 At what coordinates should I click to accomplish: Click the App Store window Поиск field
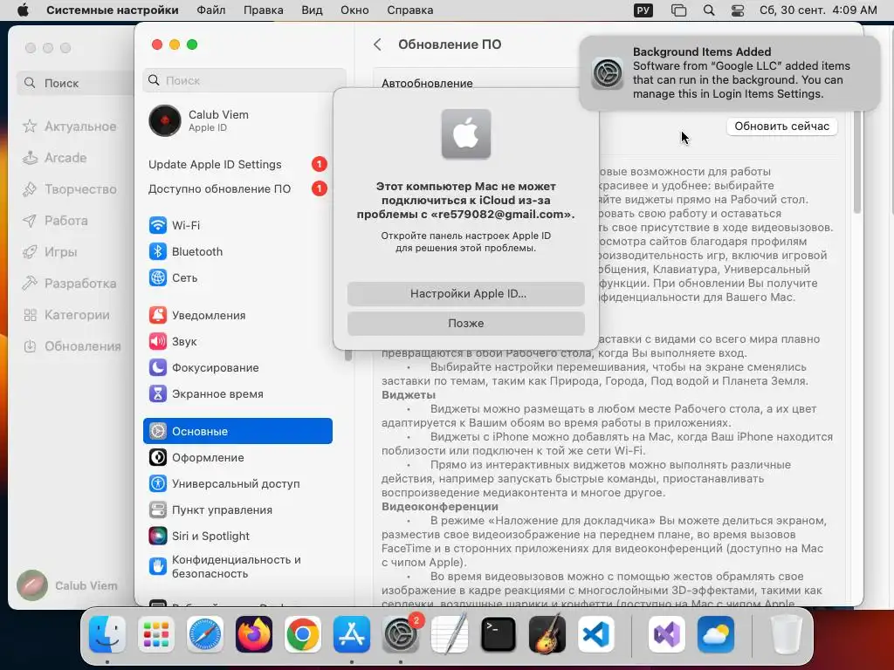pyautogui.click(x=77, y=83)
